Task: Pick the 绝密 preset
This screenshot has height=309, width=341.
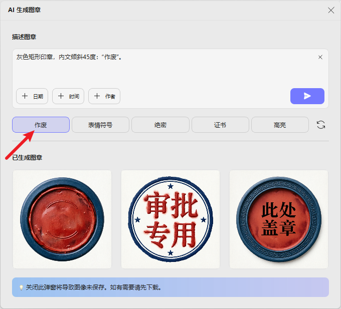Action: 160,125
